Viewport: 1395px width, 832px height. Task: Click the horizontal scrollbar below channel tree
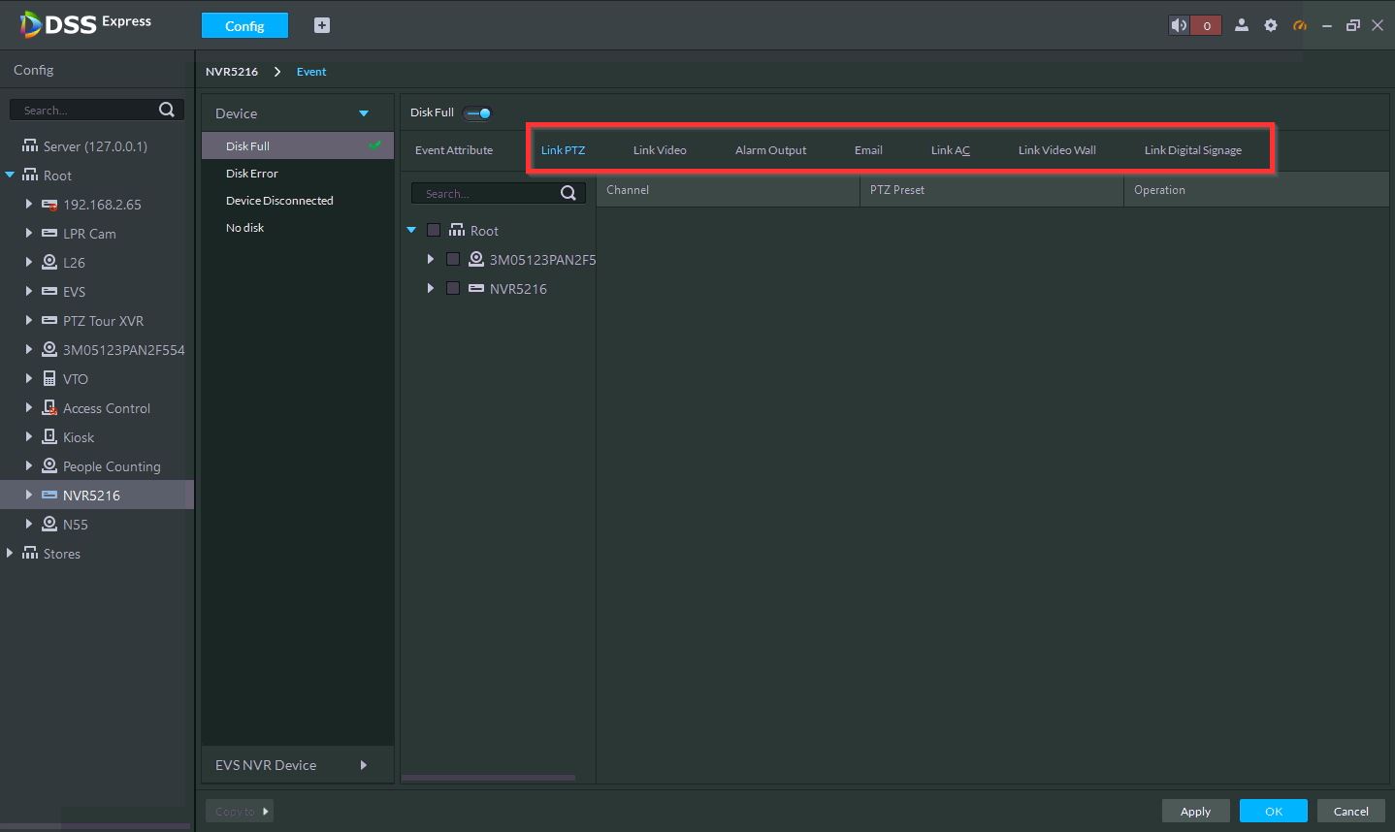click(x=488, y=778)
